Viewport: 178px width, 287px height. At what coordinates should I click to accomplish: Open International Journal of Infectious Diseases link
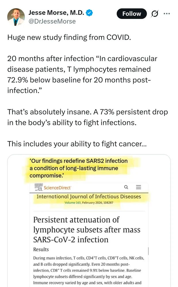(x=89, y=197)
